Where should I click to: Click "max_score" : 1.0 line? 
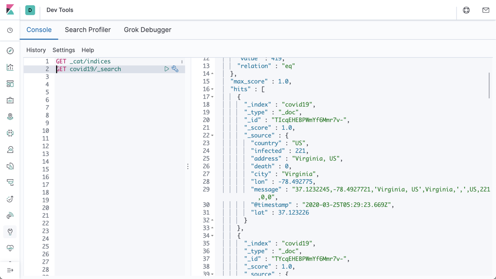pyautogui.click(x=261, y=81)
